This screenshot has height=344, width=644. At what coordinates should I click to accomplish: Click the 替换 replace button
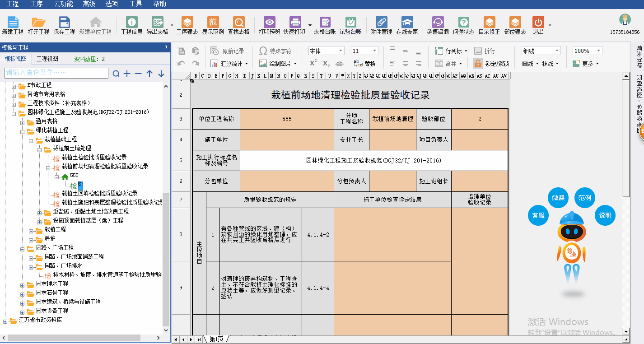pyautogui.click(x=365, y=64)
